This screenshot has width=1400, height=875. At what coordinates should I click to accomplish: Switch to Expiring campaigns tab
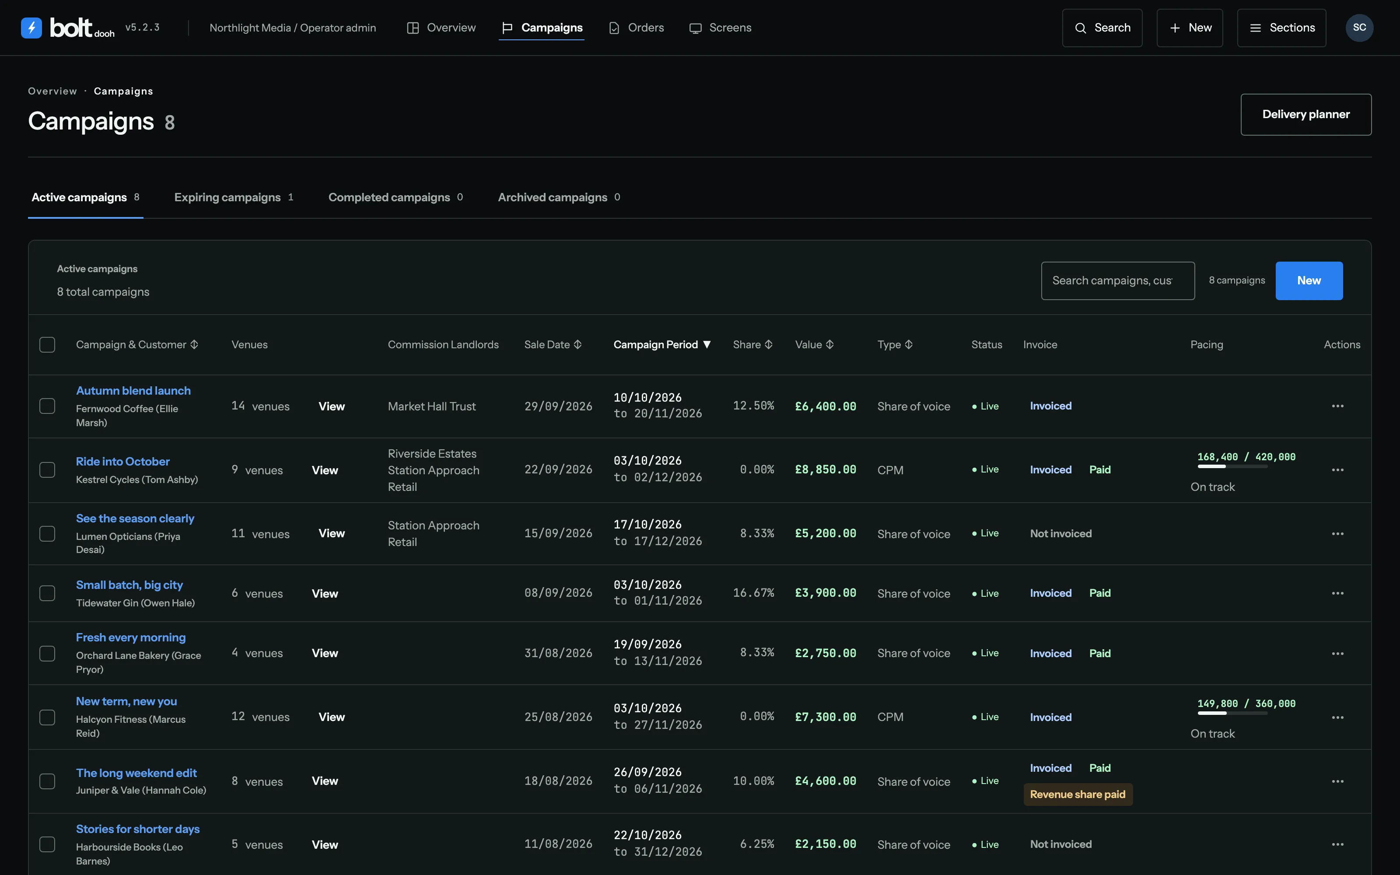pos(234,197)
